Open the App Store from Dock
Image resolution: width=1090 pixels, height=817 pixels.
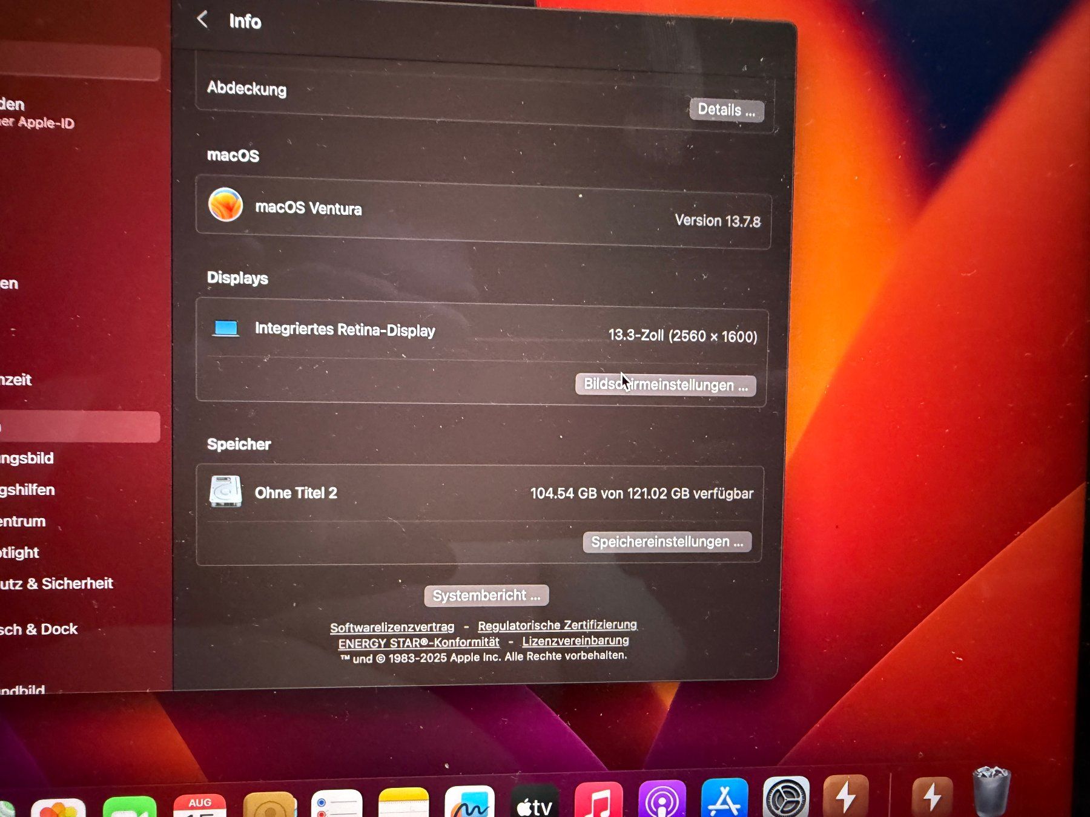tap(724, 797)
